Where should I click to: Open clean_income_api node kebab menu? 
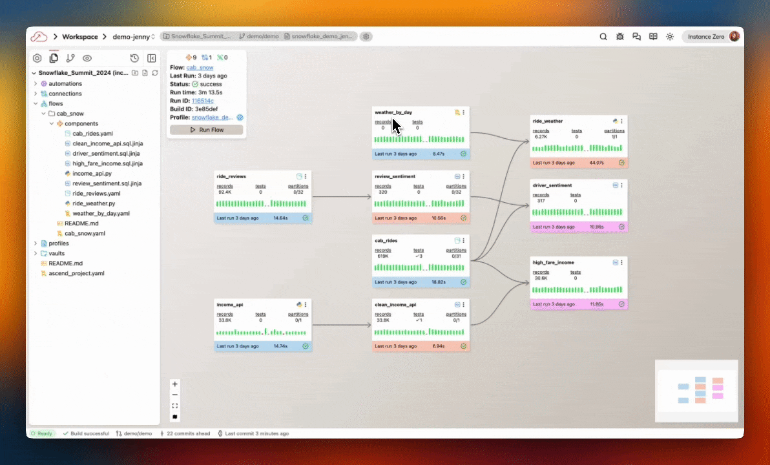464,305
